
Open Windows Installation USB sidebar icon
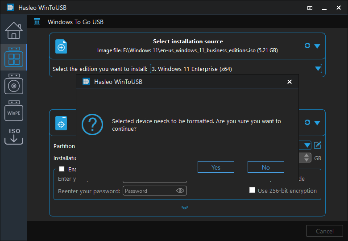(x=14, y=84)
